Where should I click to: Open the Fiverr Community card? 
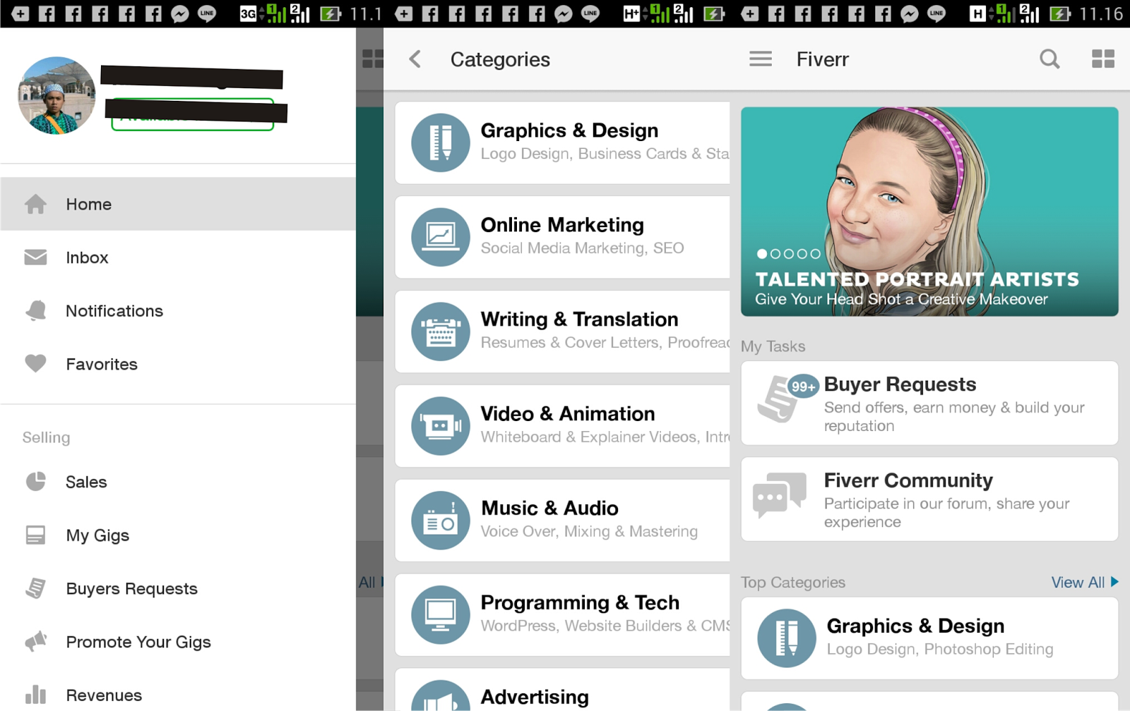click(929, 499)
